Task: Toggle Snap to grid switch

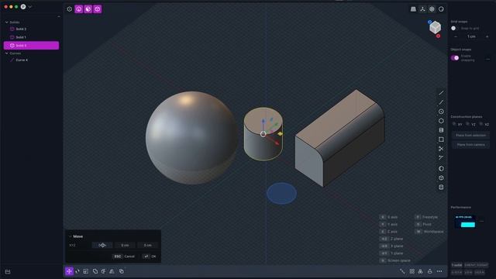Action: click(454, 29)
